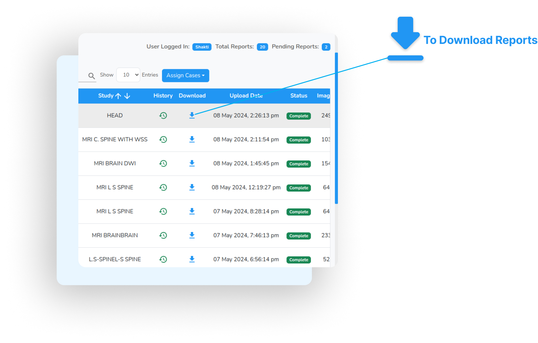Click the Pending Reports count badge
The image size is (538, 343).
tap(326, 47)
